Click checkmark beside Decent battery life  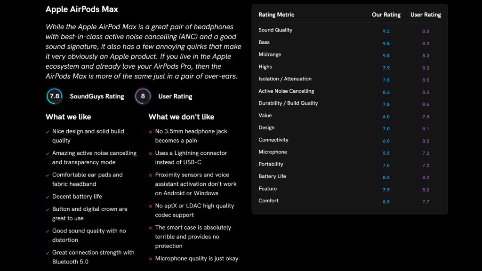[48, 197]
